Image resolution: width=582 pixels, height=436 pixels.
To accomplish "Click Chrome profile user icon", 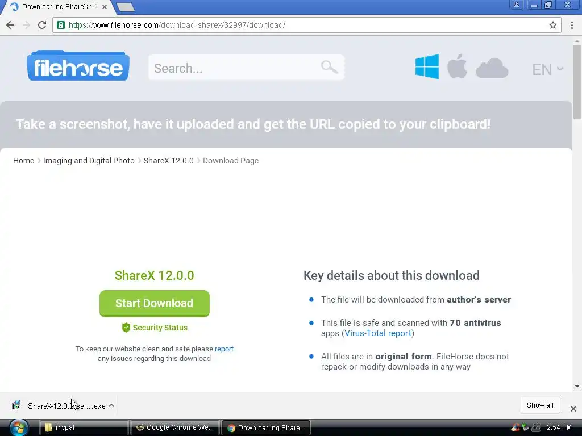I will tap(516, 5).
